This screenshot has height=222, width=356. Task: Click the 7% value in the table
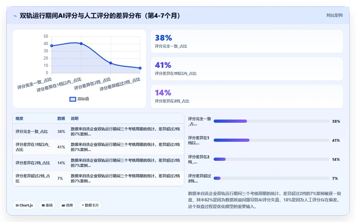pyautogui.click(x=60, y=179)
